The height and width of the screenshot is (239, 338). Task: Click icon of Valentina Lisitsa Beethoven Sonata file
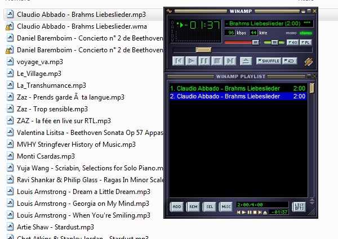[10, 133]
